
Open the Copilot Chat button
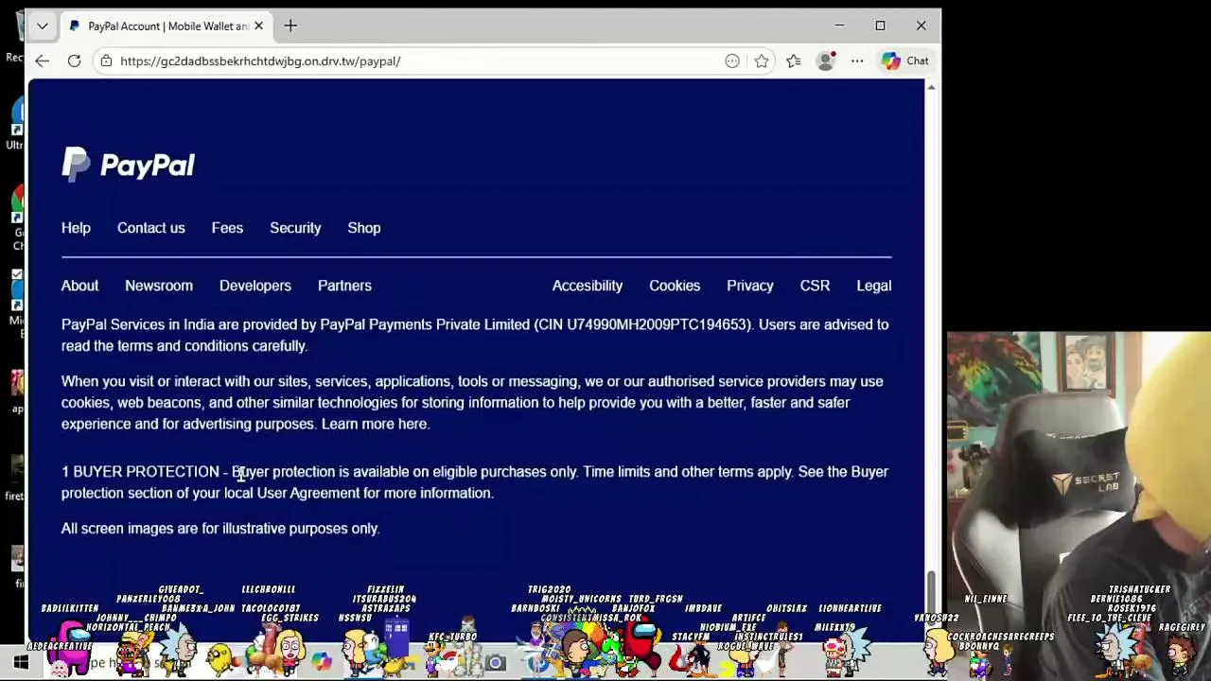tap(904, 61)
